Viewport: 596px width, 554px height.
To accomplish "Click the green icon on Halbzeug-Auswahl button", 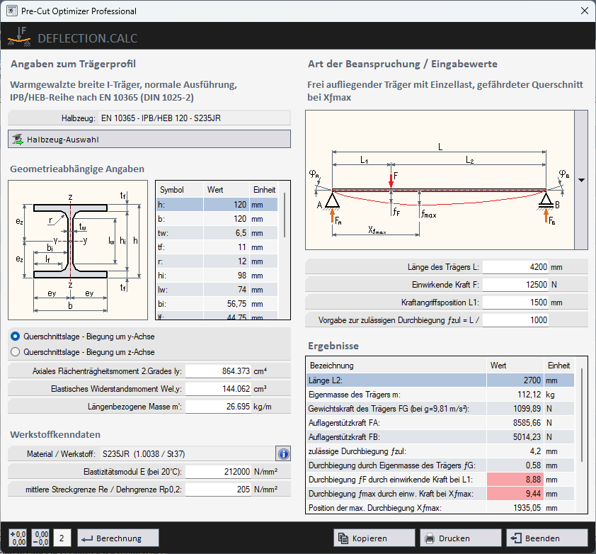I will (18, 139).
